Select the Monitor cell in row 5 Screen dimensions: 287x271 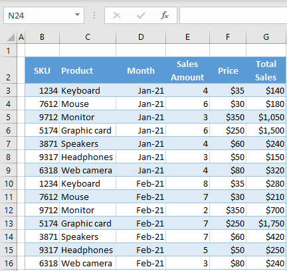coord(88,117)
